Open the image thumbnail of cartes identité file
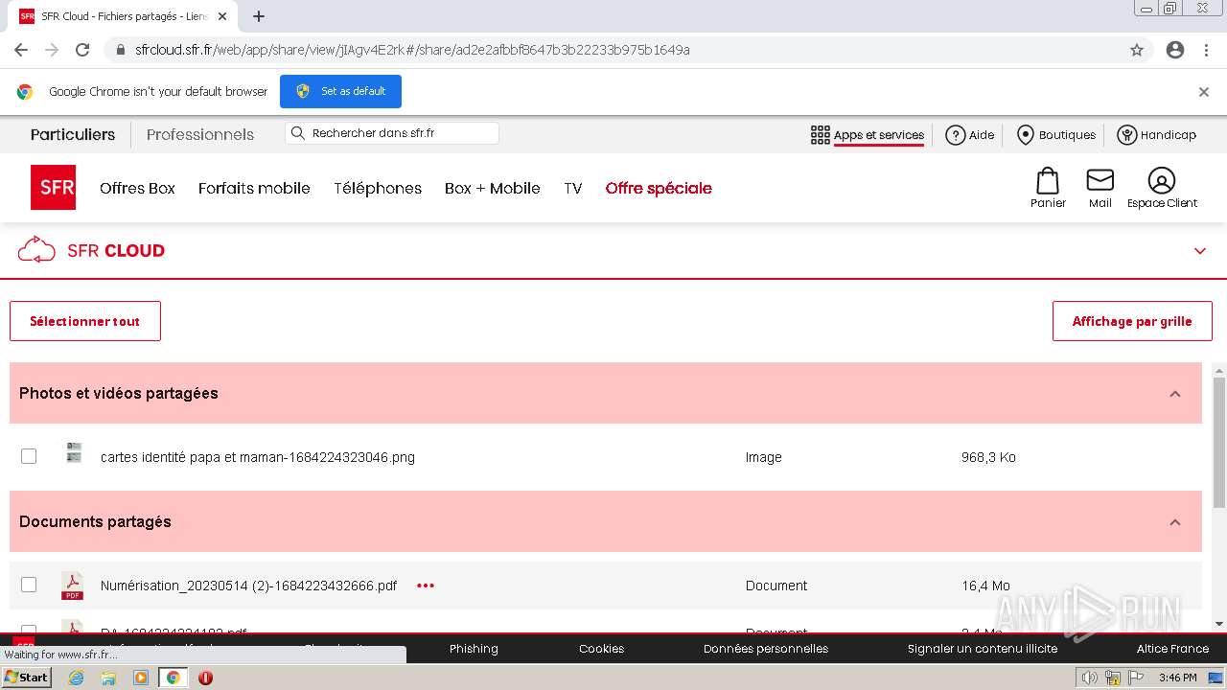The height and width of the screenshot is (690, 1227). tap(74, 453)
